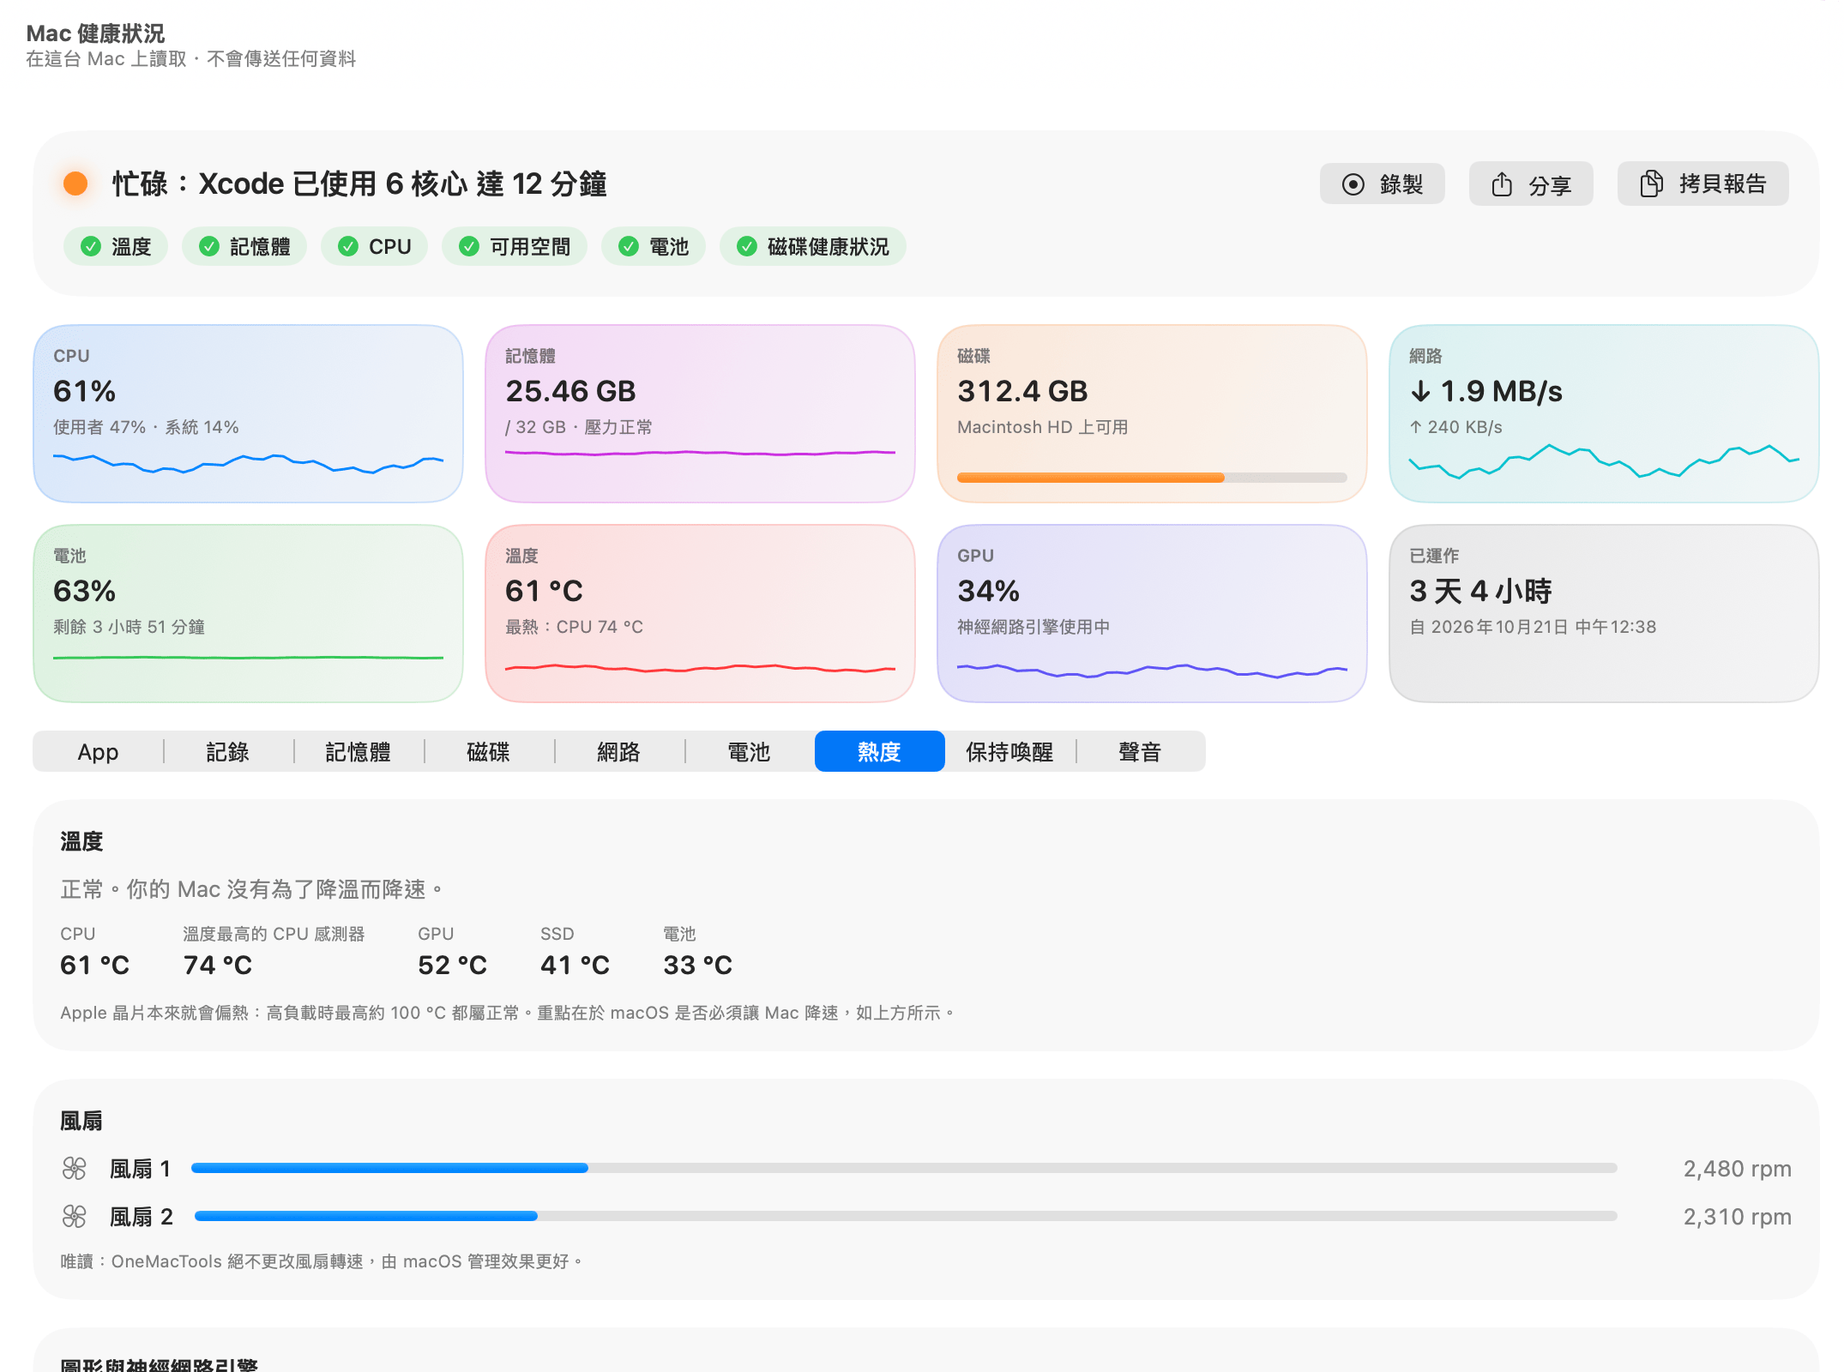This screenshot has height=1372, width=1844.
Task: Open the 記錄 tab
Action: coord(228,752)
